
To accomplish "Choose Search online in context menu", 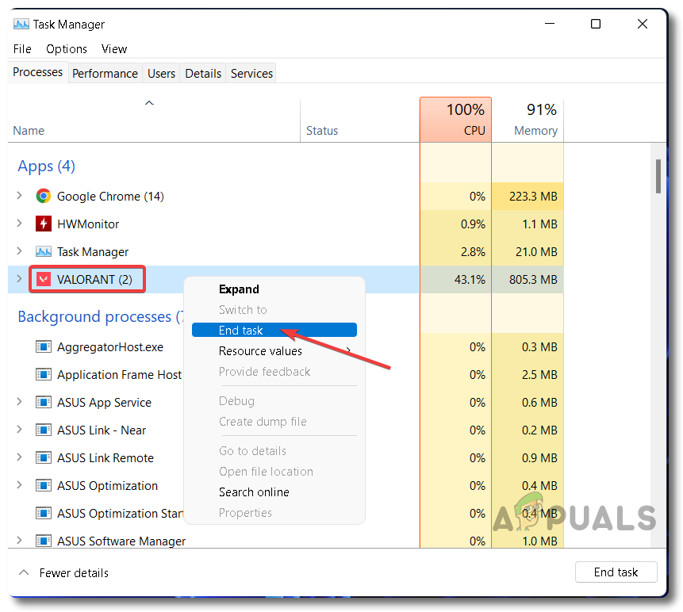I will point(274,492).
